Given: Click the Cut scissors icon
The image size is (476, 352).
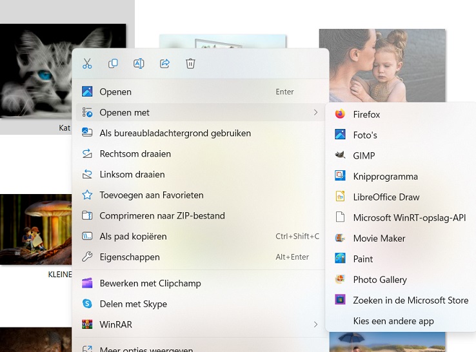Looking at the screenshot, I should tap(87, 63).
